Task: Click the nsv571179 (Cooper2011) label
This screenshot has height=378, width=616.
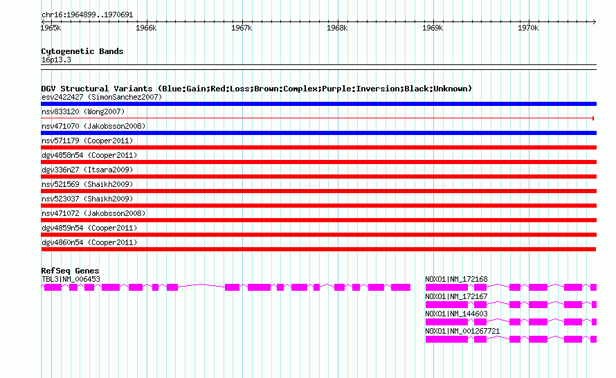Action: [87, 141]
